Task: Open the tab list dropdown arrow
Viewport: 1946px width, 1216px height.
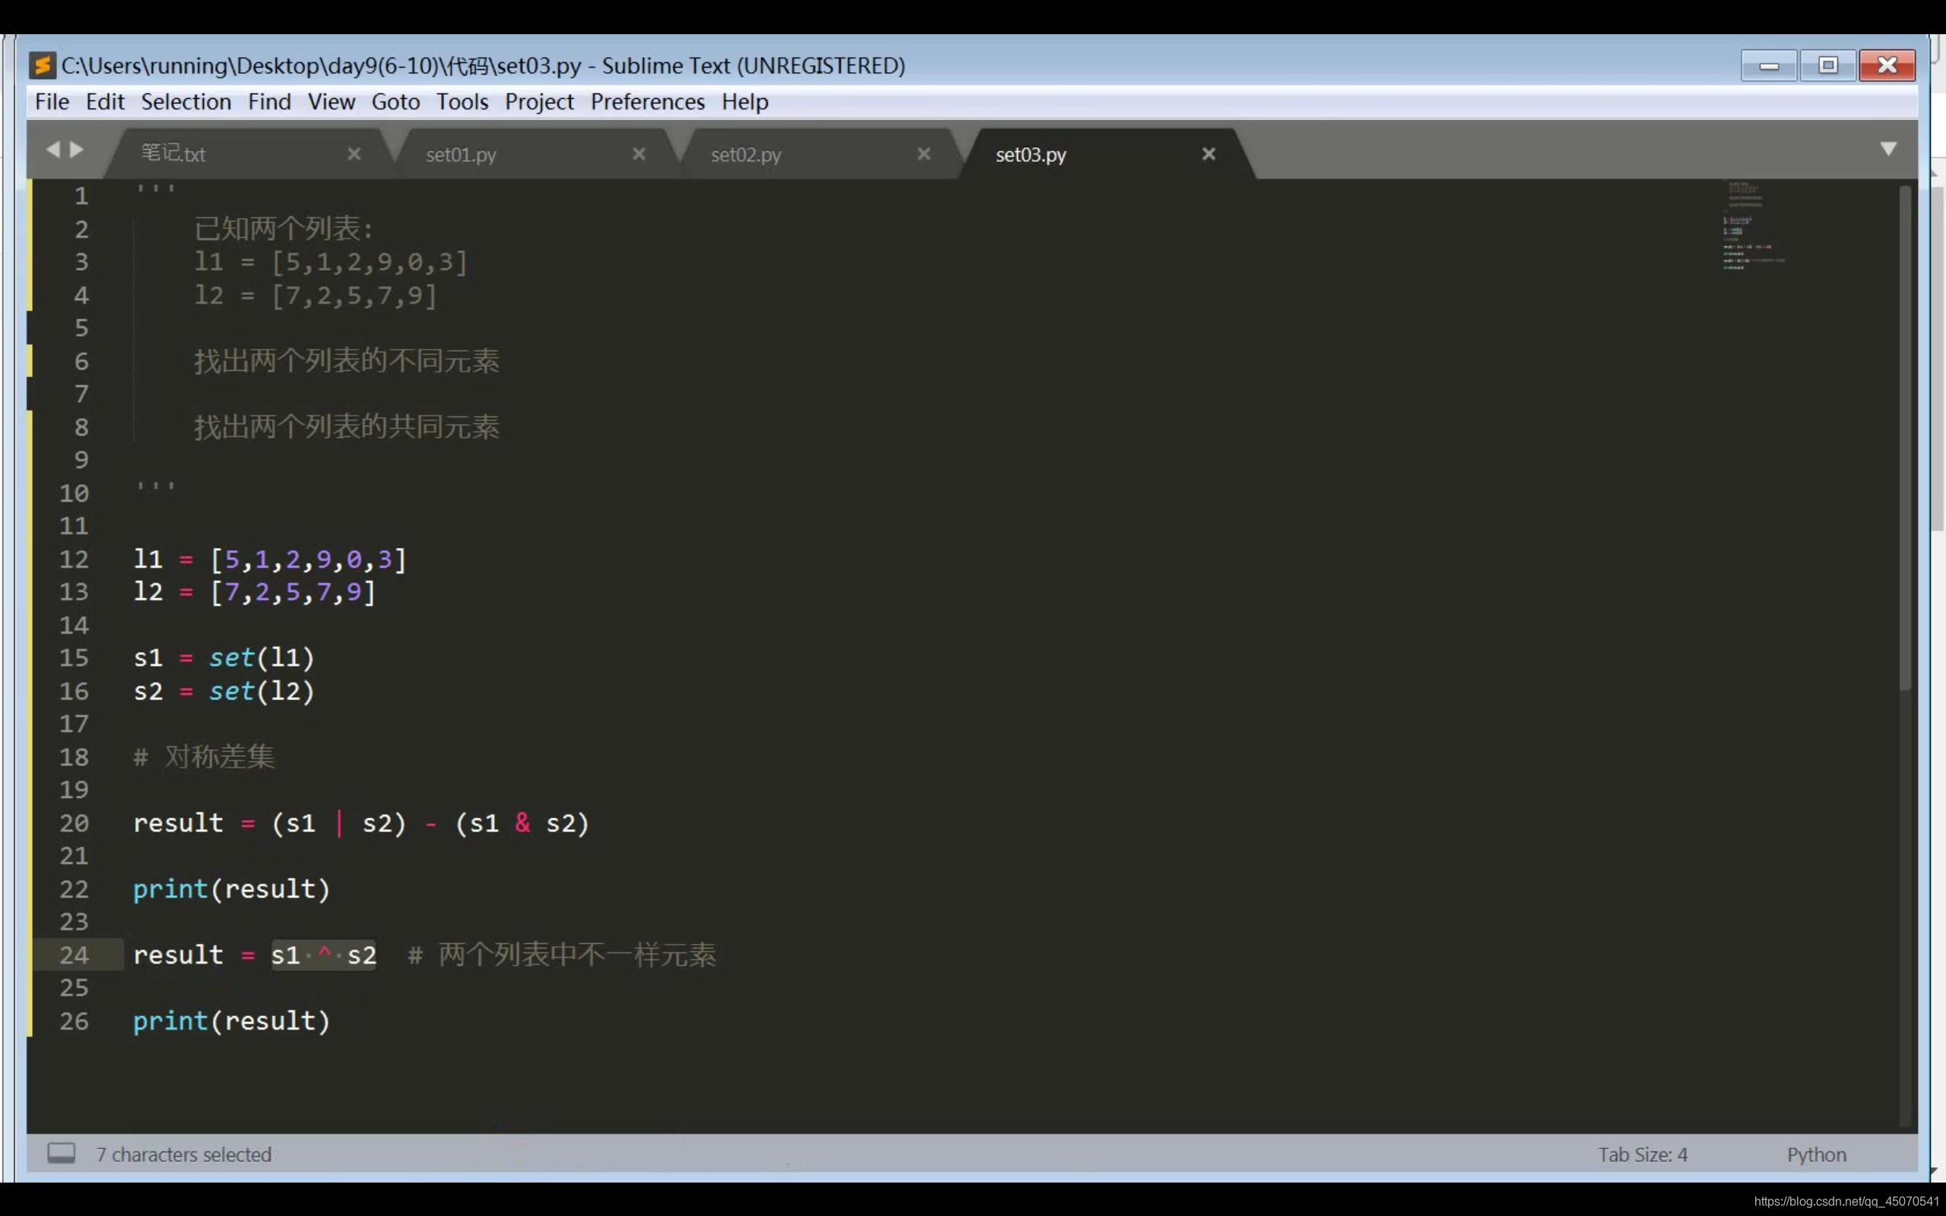Action: (x=1888, y=149)
